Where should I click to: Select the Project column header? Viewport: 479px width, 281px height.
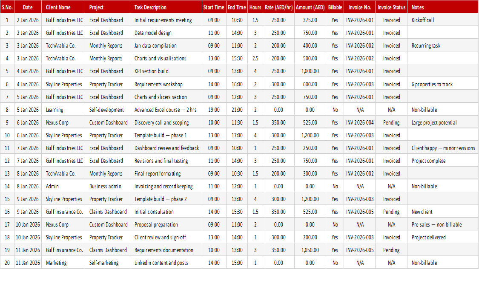pyautogui.click(x=108, y=7)
